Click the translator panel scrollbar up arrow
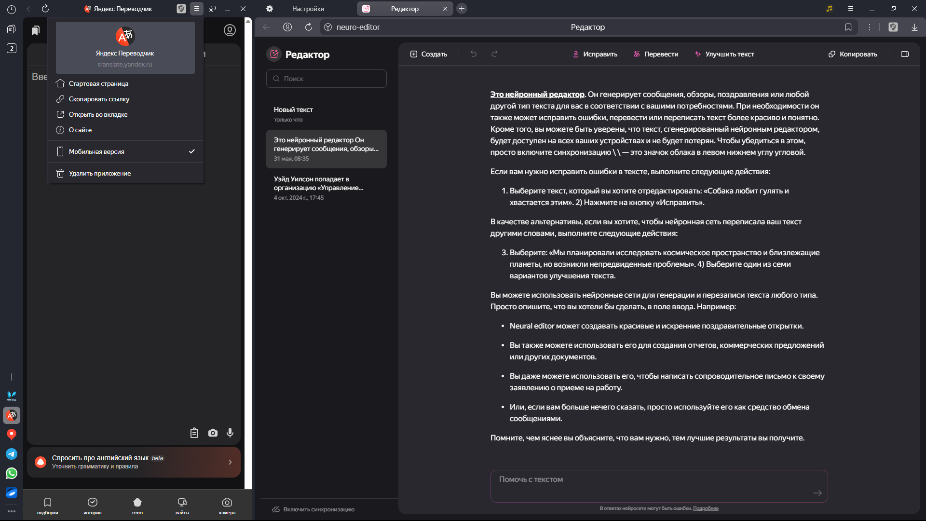Image resolution: width=926 pixels, height=521 pixels. click(x=248, y=21)
